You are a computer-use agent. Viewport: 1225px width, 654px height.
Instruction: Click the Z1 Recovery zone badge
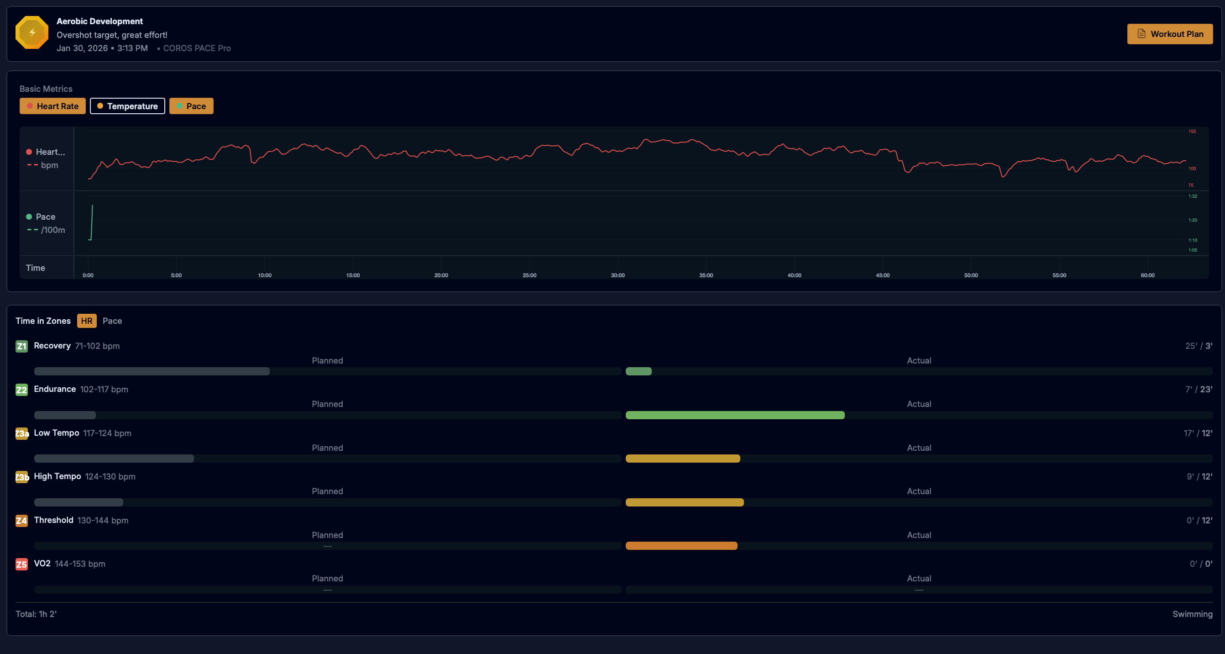(x=21, y=346)
